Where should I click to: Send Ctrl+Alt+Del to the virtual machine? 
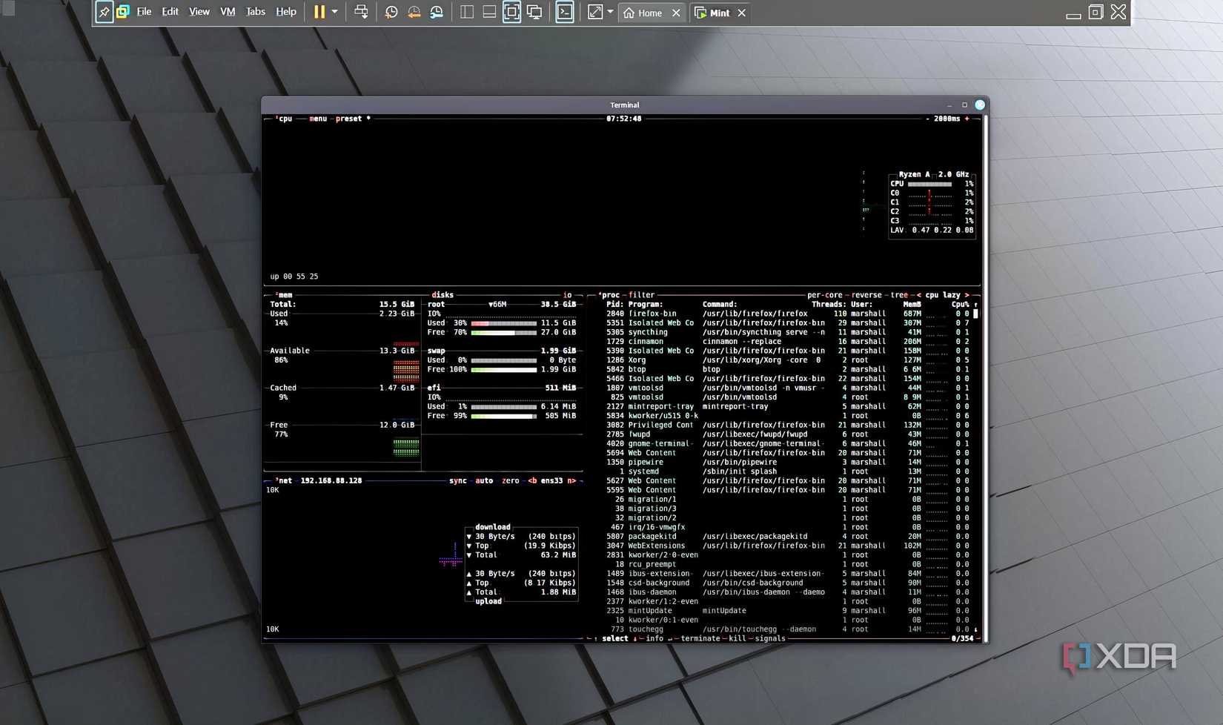click(361, 12)
